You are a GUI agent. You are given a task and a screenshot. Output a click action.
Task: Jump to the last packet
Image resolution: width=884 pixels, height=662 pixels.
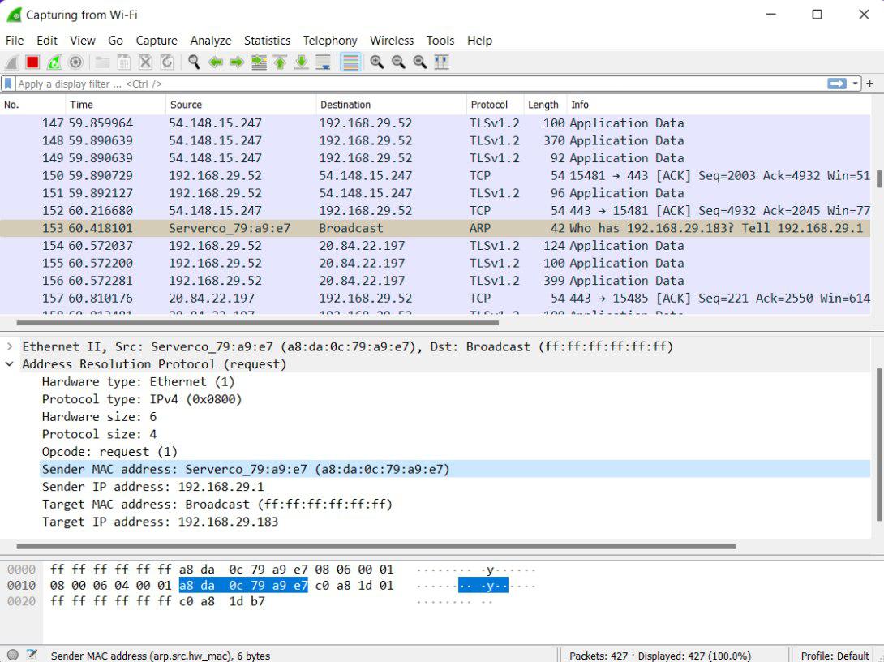tap(302, 62)
